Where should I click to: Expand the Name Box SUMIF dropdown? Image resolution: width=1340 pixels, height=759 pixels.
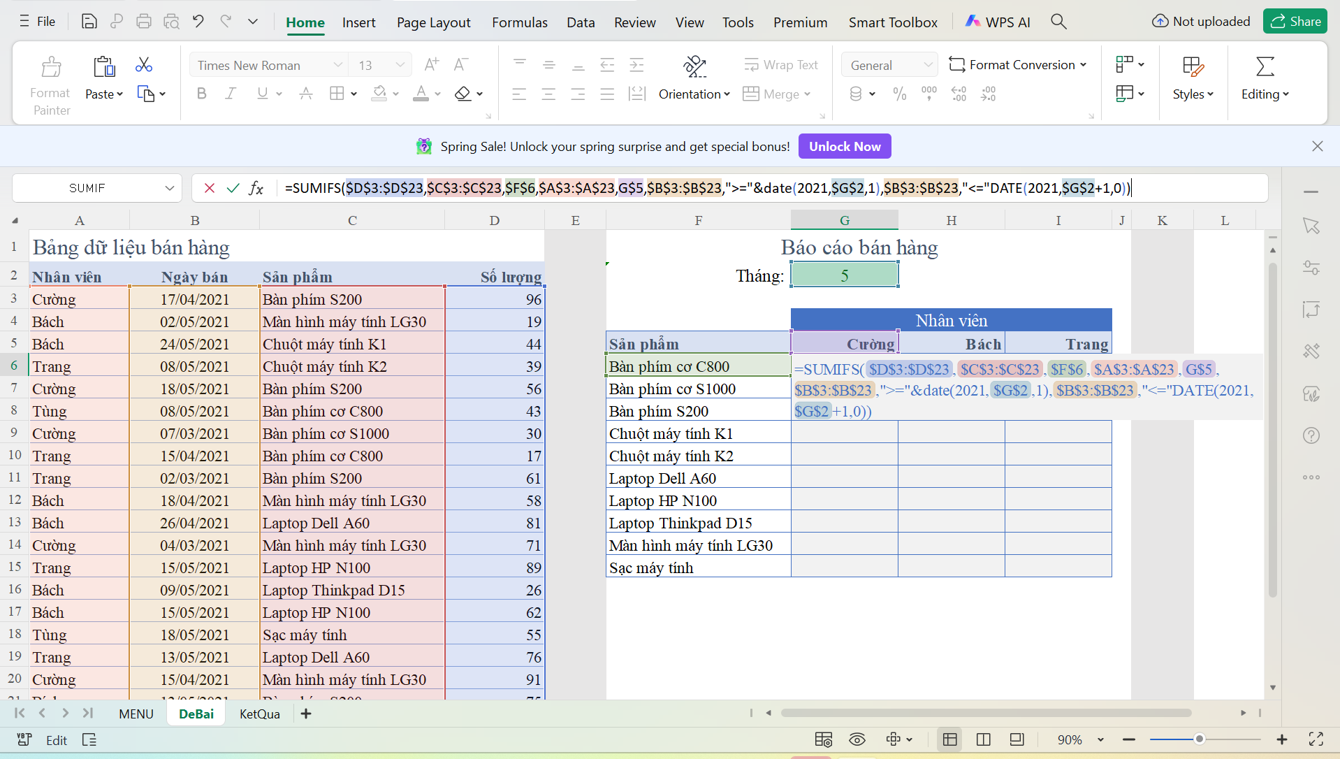tap(169, 188)
